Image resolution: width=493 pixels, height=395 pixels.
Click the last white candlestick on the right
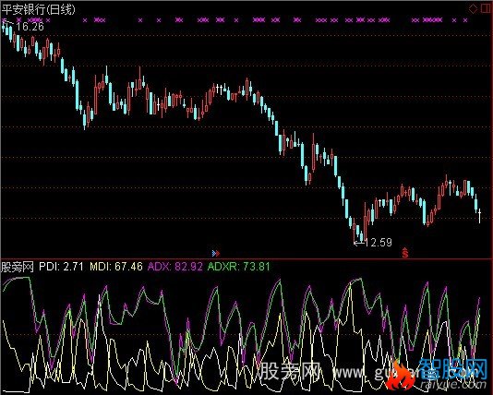[x=479, y=216]
